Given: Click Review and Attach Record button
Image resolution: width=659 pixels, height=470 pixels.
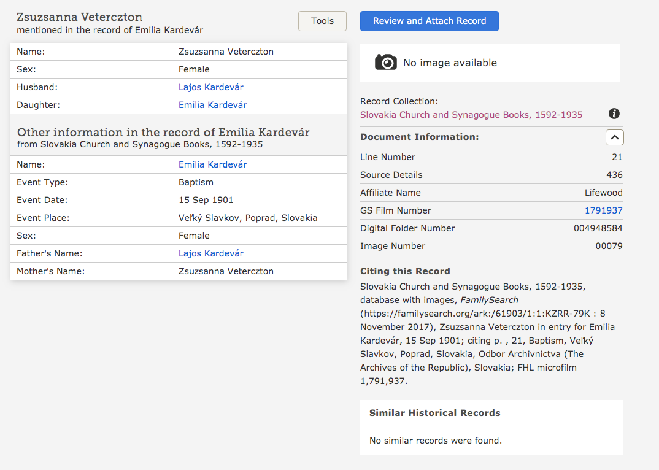Looking at the screenshot, I should click(430, 21).
